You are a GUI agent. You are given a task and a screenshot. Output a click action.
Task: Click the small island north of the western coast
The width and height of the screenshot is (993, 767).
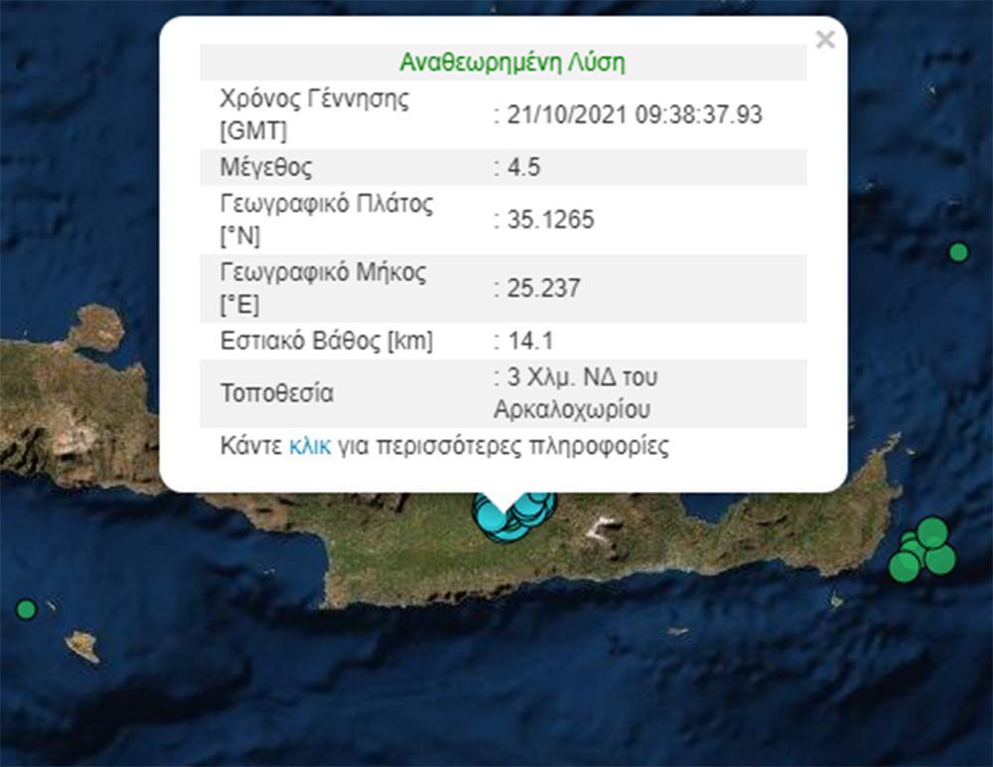[x=97, y=327]
